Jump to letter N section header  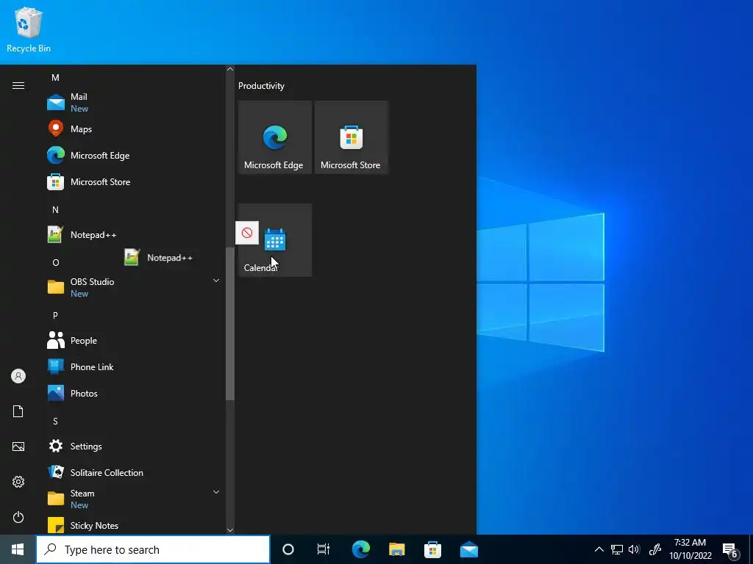click(x=55, y=209)
